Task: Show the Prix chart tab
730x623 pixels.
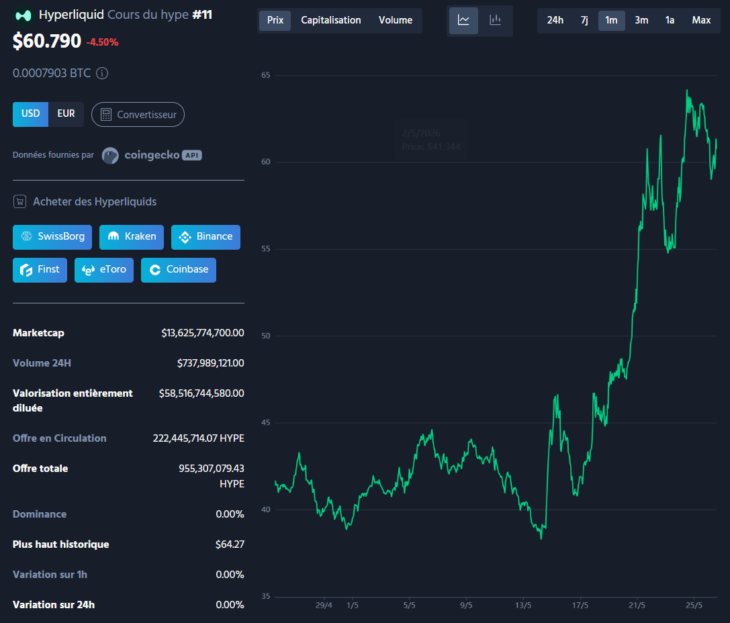Action: tap(275, 20)
